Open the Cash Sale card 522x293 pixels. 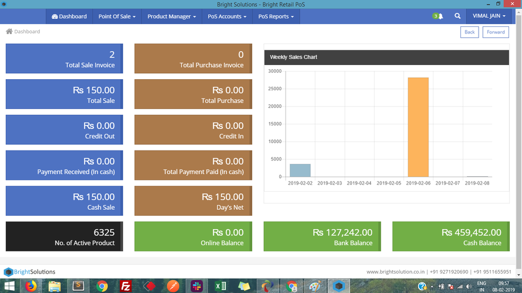65,201
